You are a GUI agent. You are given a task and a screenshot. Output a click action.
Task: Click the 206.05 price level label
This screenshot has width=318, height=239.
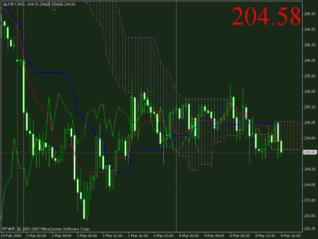tap(310, 61)
